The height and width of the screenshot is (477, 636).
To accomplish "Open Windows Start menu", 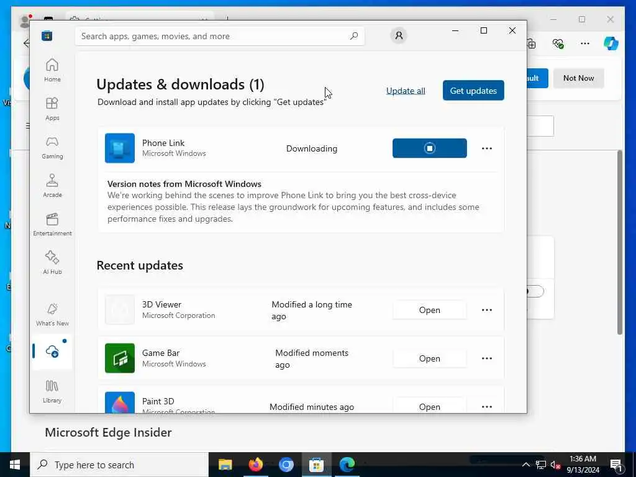I will 15,465.
